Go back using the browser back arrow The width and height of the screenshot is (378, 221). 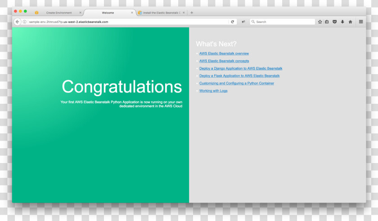click(17, 22)
